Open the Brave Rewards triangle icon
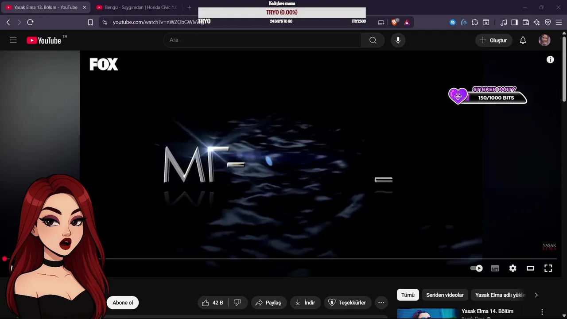Viewport: 567px width, 319px height. [x=407, y=22]
